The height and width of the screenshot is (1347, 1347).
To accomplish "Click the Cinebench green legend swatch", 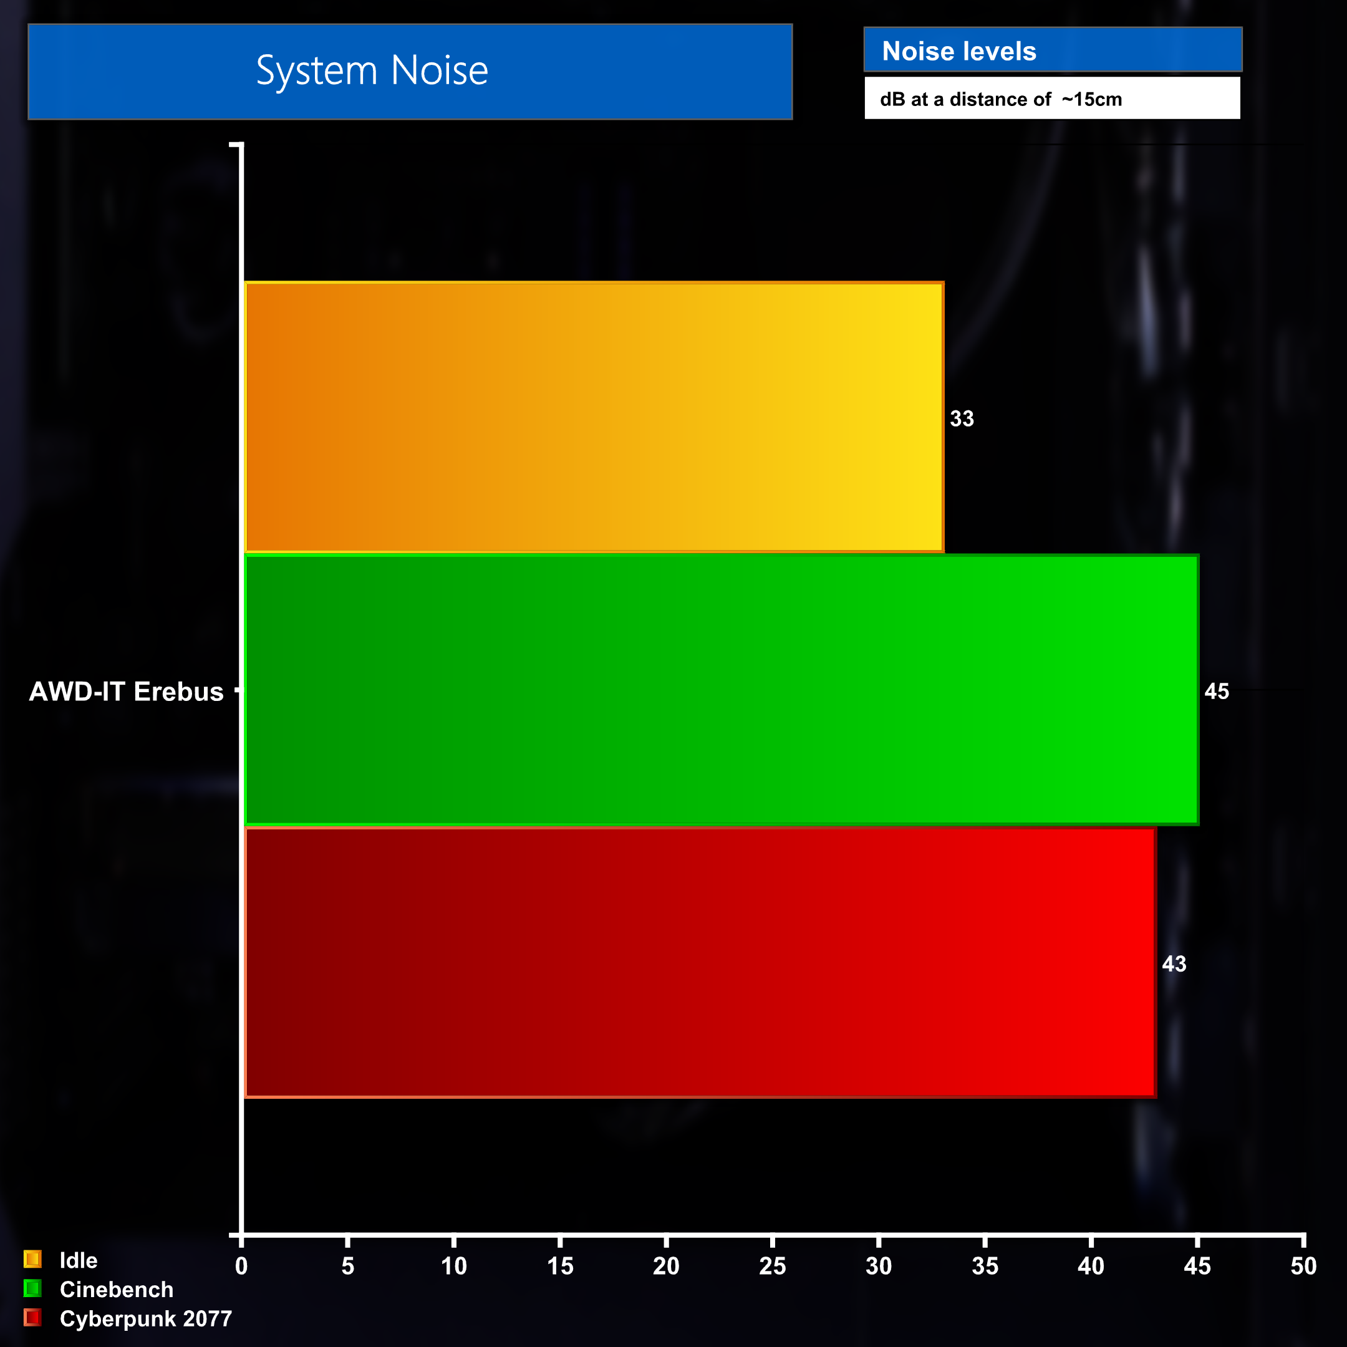I will [33, 1288].
